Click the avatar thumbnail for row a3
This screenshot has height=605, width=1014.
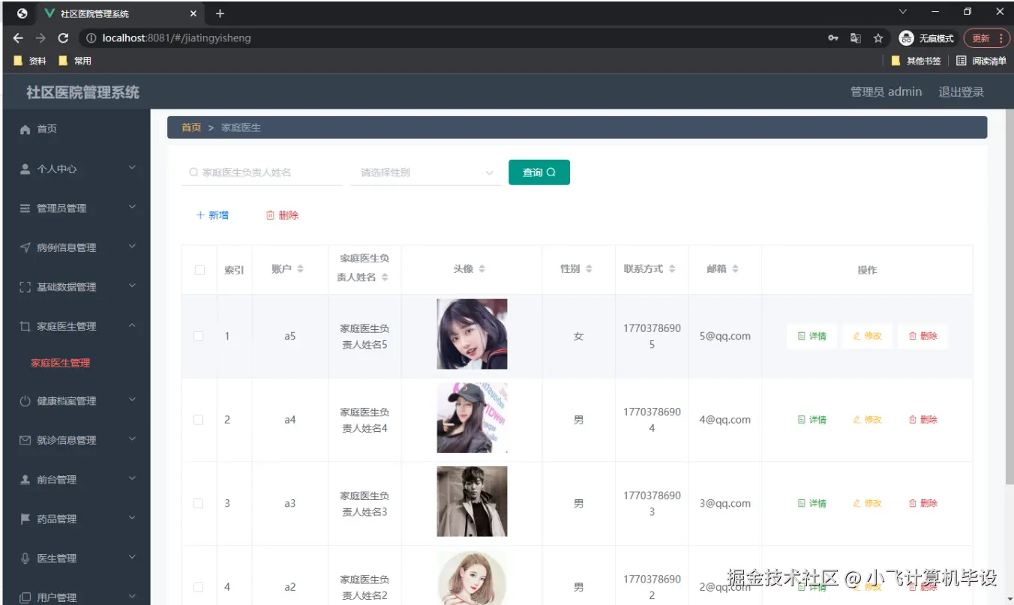pyautogui.click(x=472, y=502)
